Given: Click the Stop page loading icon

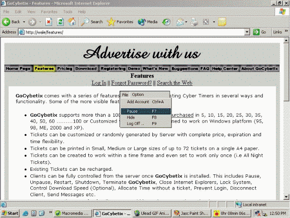Looking at the screenshot, I should [48, 22].
